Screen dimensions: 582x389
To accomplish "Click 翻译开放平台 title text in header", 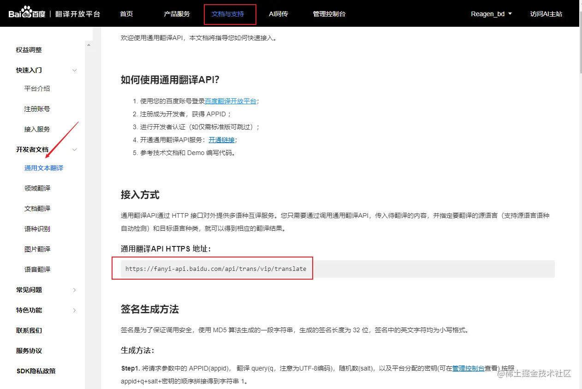I will tap(77, 14).
